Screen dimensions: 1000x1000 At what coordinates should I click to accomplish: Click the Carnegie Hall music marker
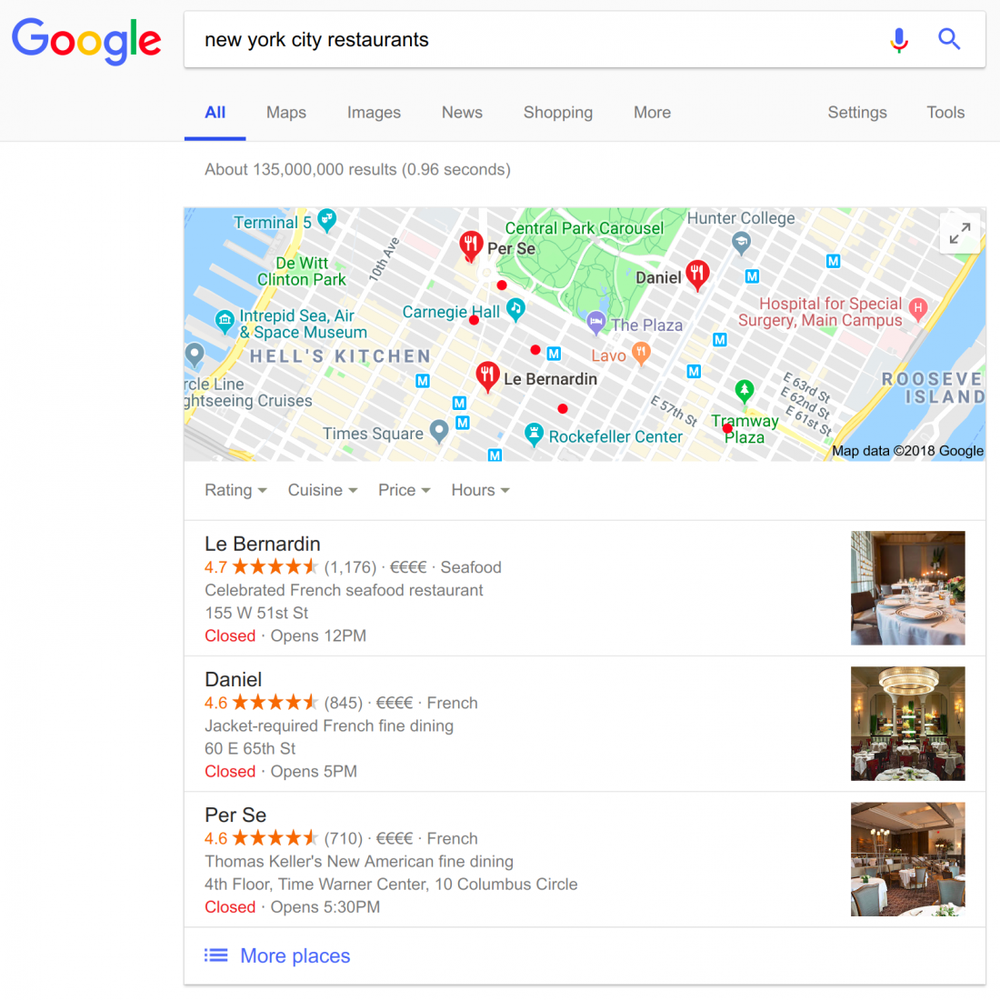click(x=515, y=310)
